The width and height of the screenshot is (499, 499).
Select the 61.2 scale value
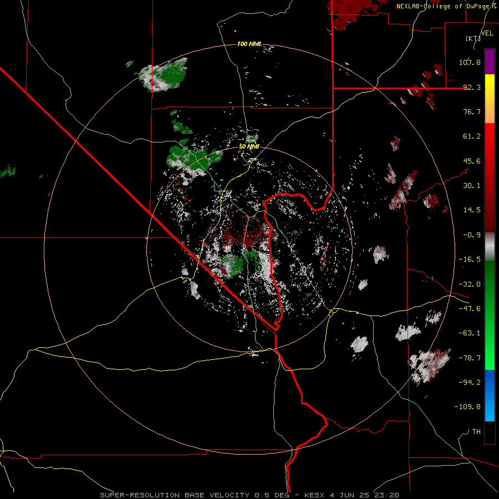472,136
